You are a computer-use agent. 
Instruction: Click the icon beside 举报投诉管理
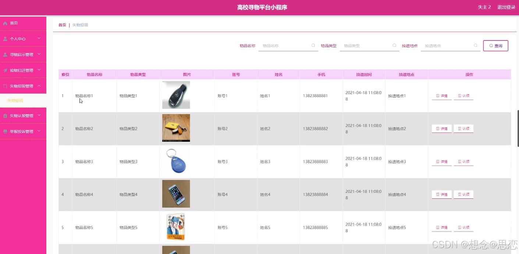(5, 131)
